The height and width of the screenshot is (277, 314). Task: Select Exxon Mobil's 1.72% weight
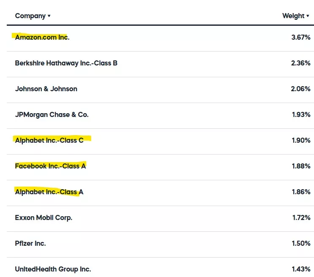click(x=301, y=217)
